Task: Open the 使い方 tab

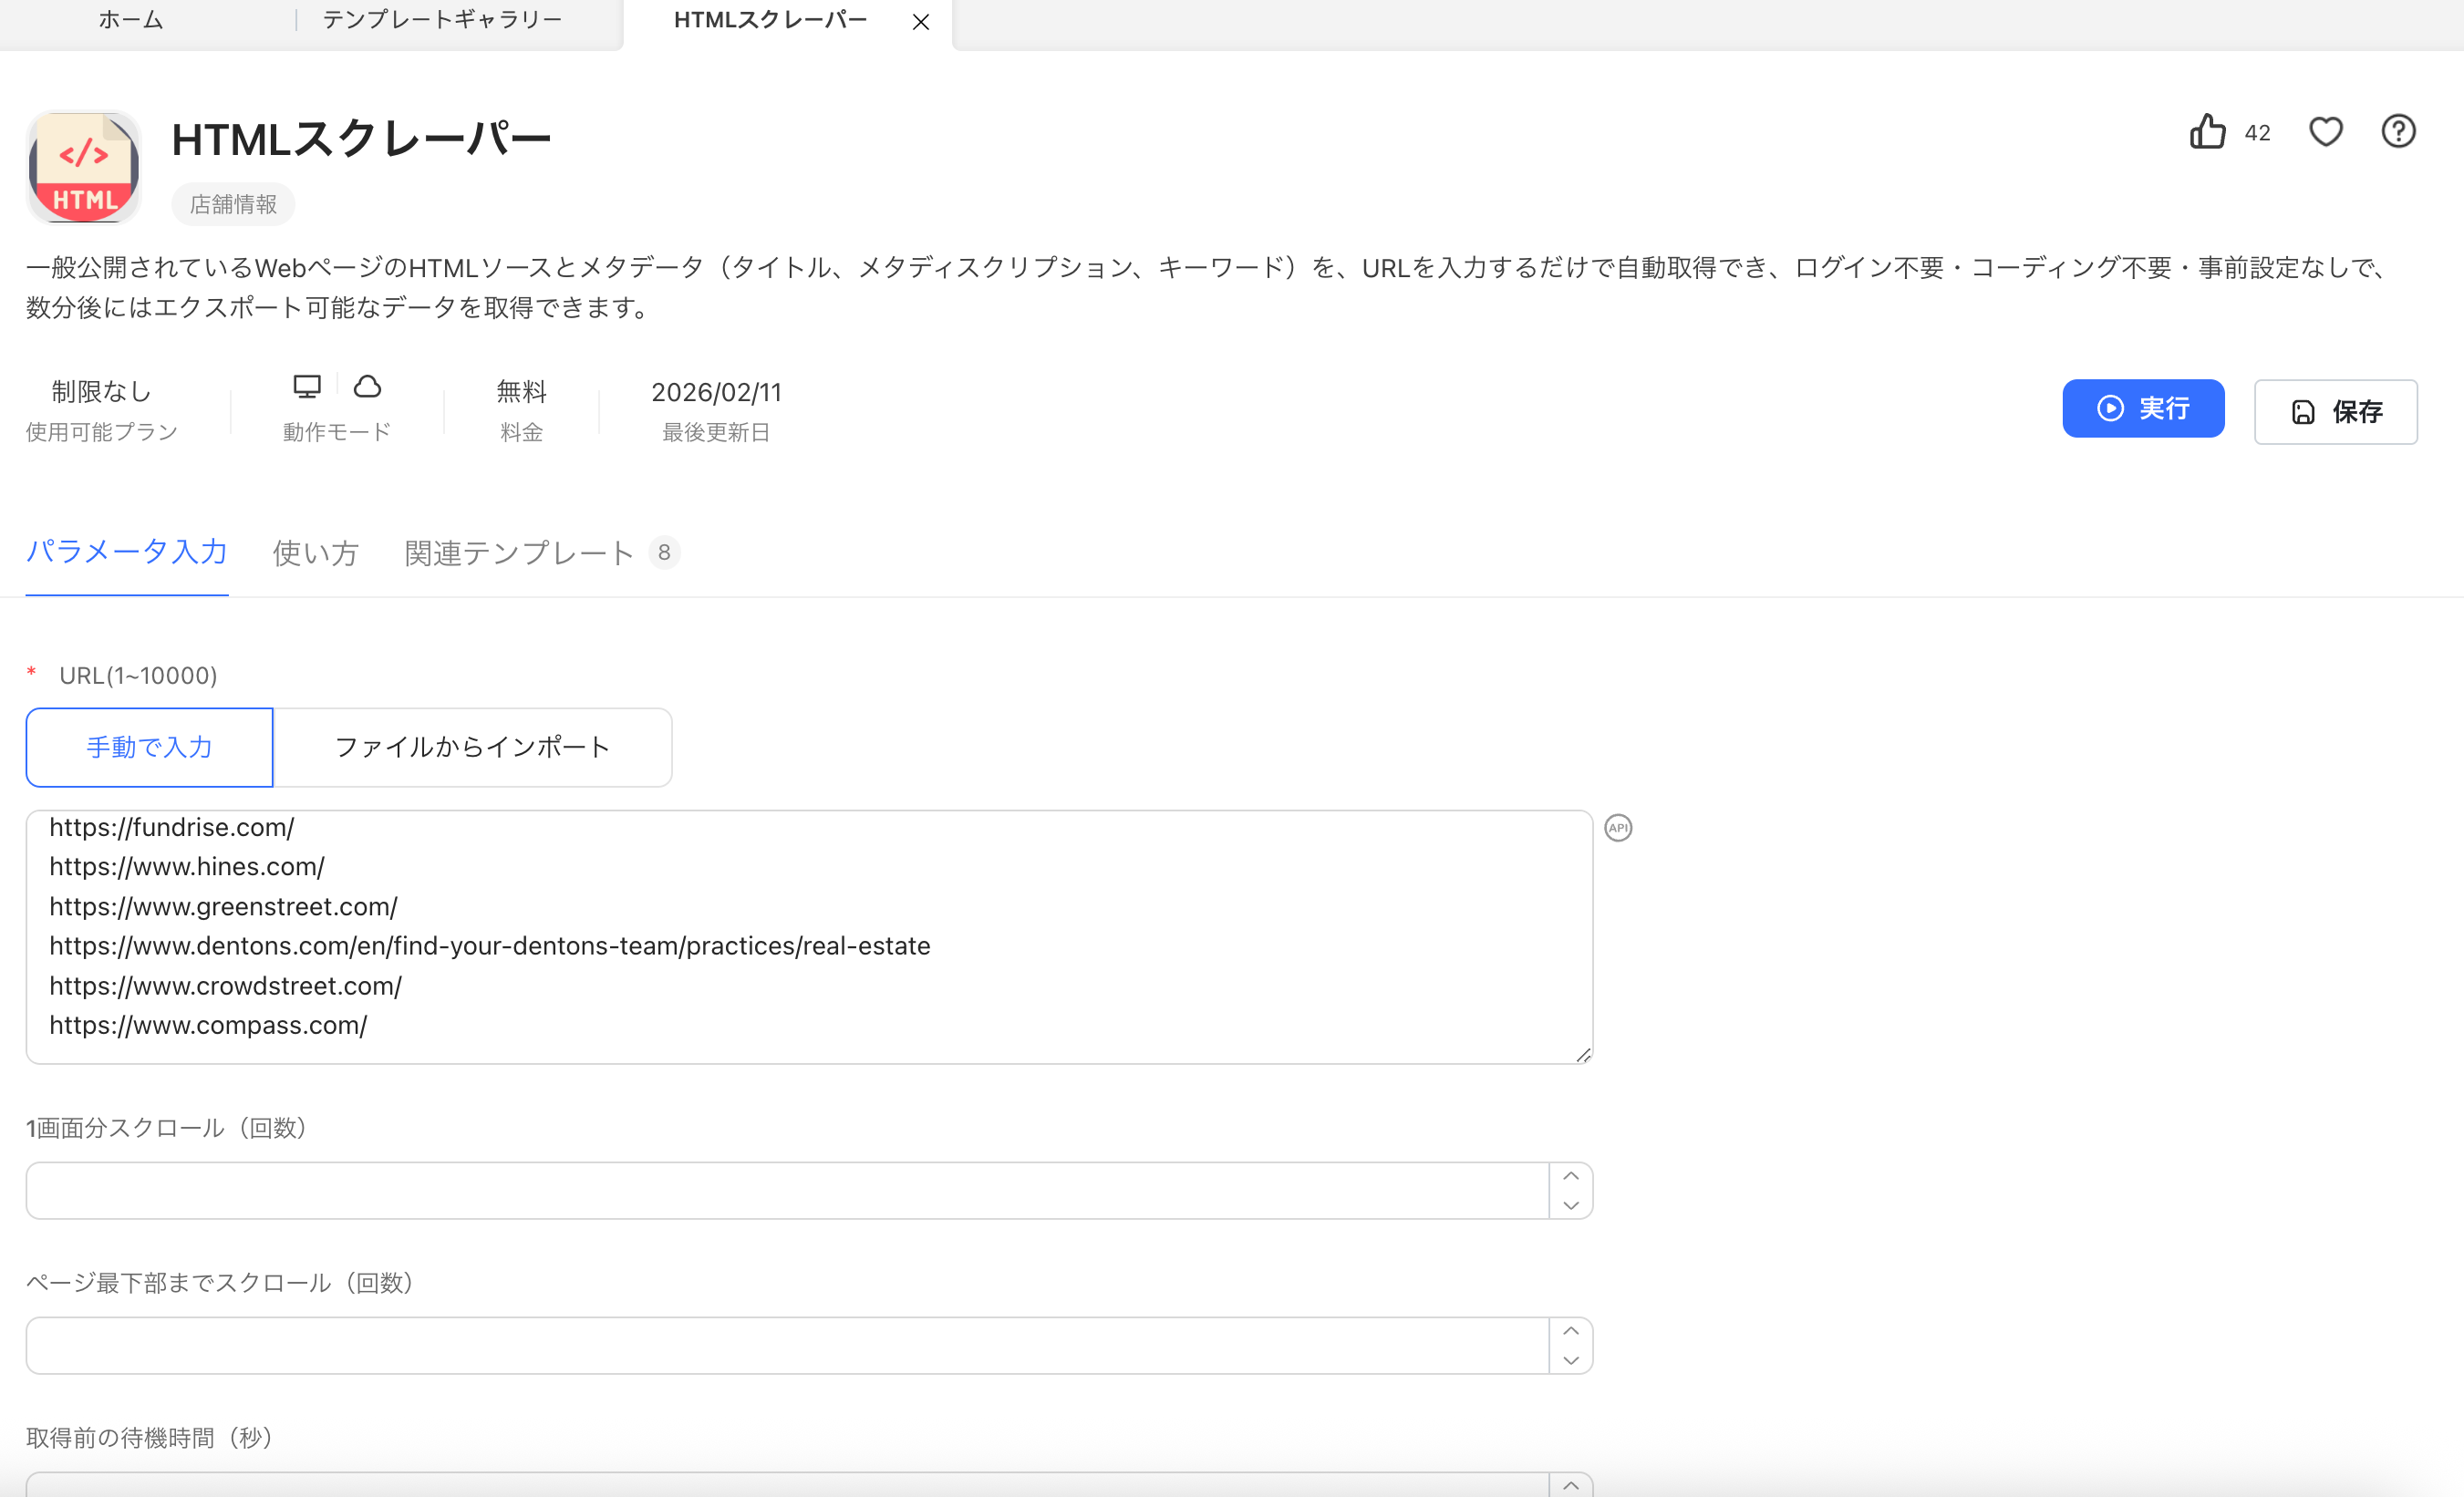Action: pos(315,553)
